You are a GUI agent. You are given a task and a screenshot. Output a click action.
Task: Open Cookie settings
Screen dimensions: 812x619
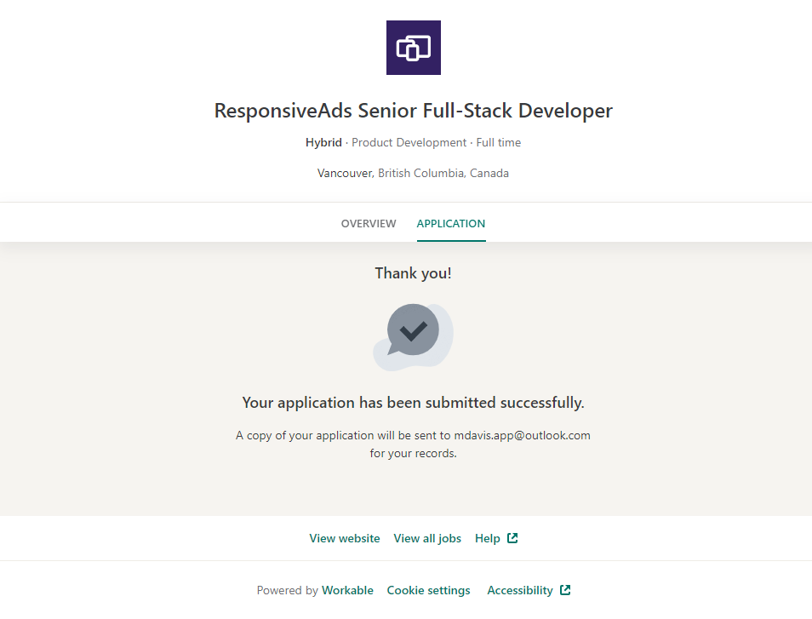pos(428,590)
